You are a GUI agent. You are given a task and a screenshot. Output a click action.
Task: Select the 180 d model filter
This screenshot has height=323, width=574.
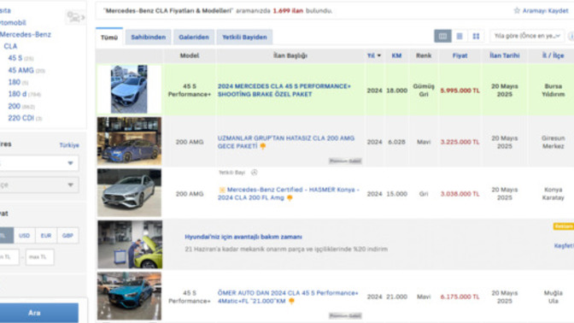[x=17, y=94]
